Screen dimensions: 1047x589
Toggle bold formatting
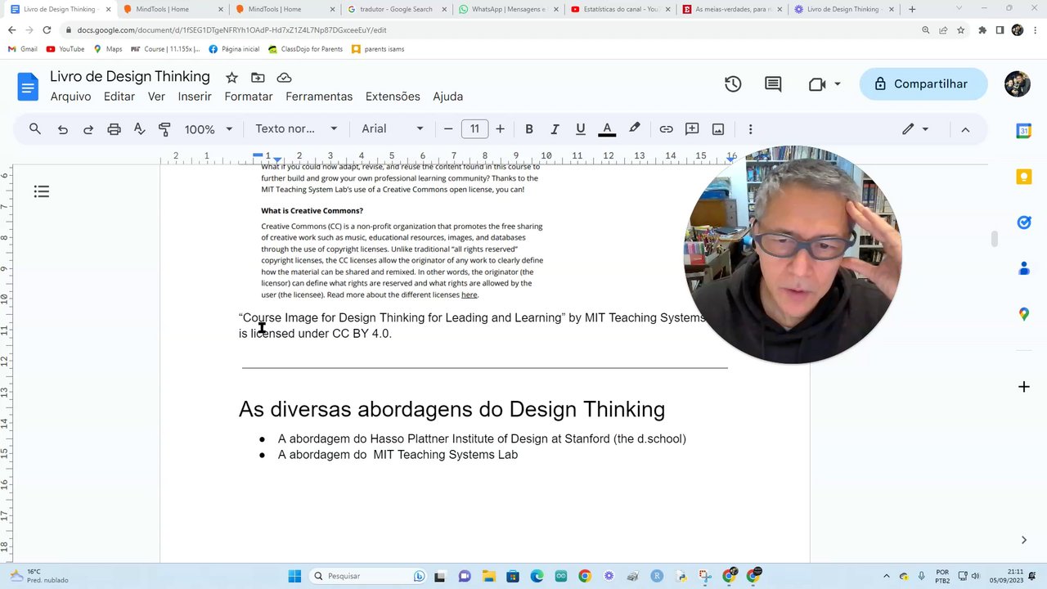[529, 129]
